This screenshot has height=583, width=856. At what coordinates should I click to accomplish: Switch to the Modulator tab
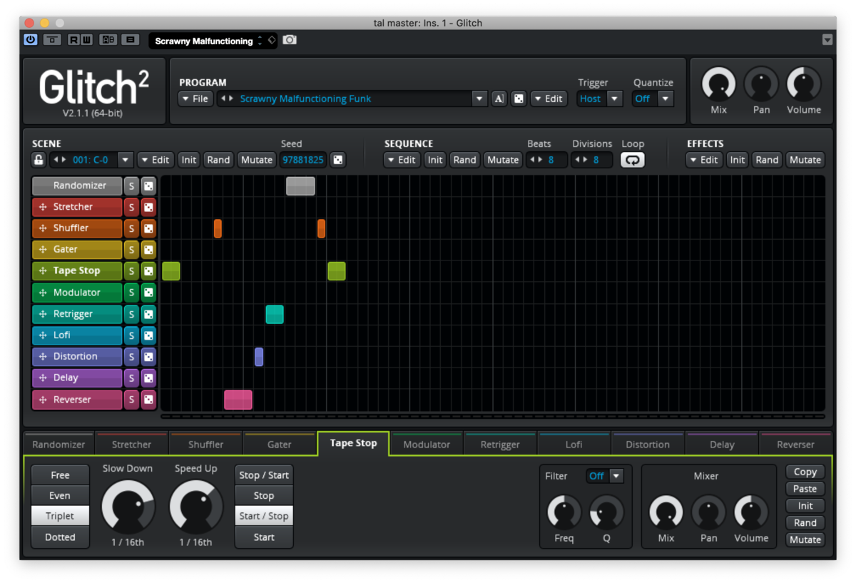tap(427, 444)
